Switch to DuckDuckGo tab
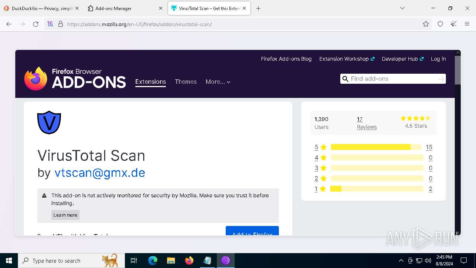Viewport: 476px width, 268px height. 42,8
